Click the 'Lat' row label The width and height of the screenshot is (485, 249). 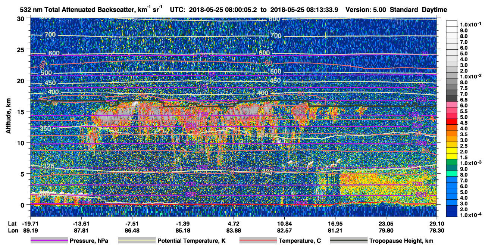pyautogui.click(x=12, y=223)
